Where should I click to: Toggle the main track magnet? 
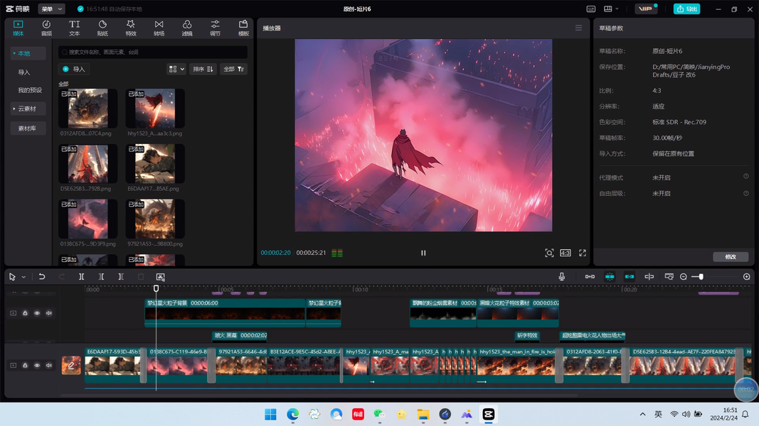click(590, 276)
